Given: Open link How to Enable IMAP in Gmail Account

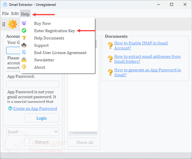Looking at the screenshot, I should [141, 46].
